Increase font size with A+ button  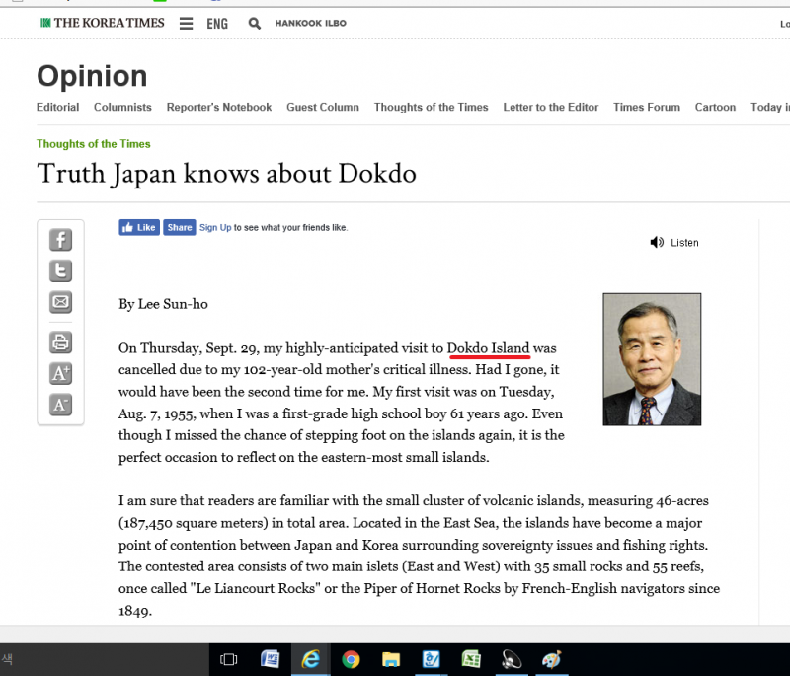(x=60, y=373)
